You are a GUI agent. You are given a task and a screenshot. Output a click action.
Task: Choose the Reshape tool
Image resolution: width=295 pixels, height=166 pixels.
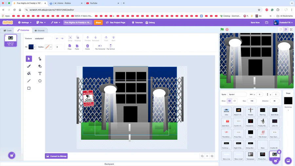(x=40, y=59)
